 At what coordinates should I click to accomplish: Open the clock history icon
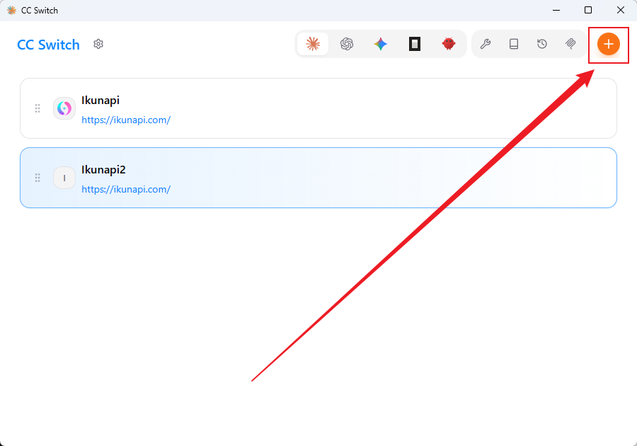tap(542, 44)
